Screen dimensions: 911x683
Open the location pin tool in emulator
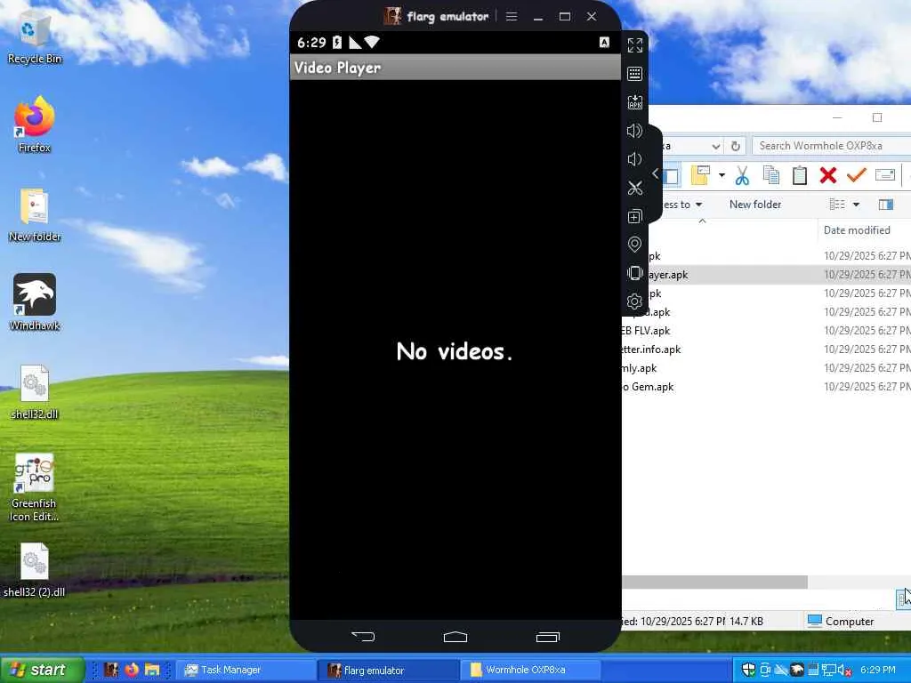(634, 245)
